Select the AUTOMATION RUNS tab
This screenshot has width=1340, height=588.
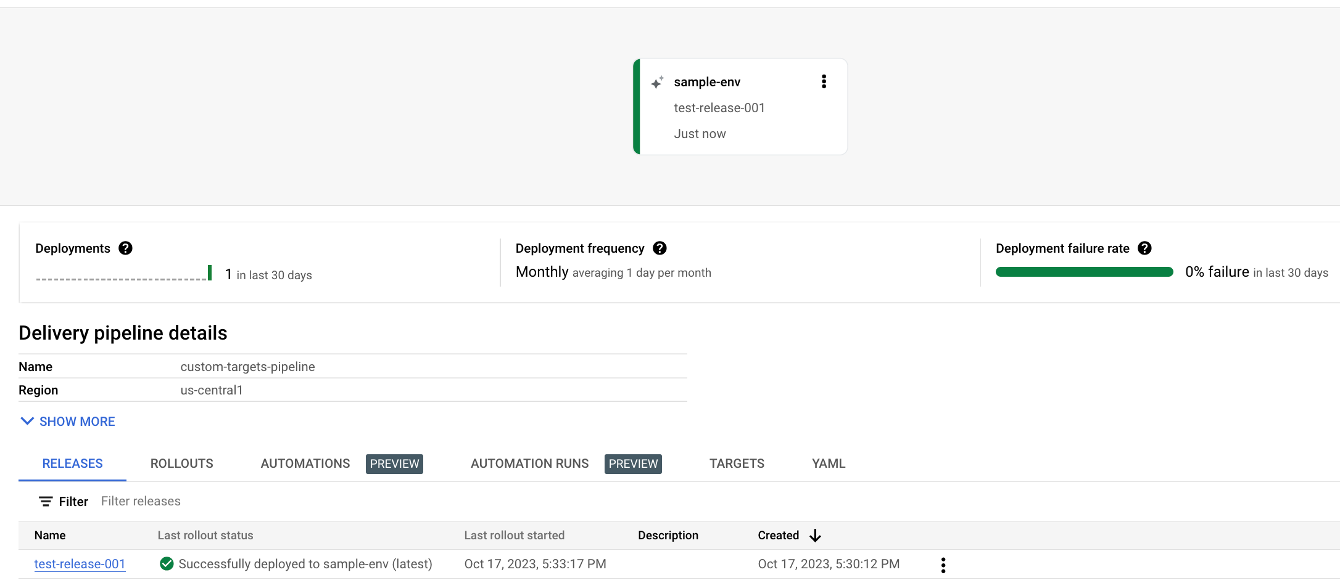pos(529,463)
